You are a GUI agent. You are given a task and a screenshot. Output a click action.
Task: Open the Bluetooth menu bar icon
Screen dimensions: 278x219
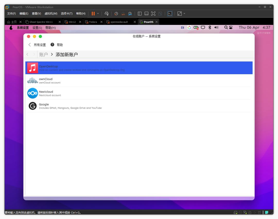coord(209,27)
